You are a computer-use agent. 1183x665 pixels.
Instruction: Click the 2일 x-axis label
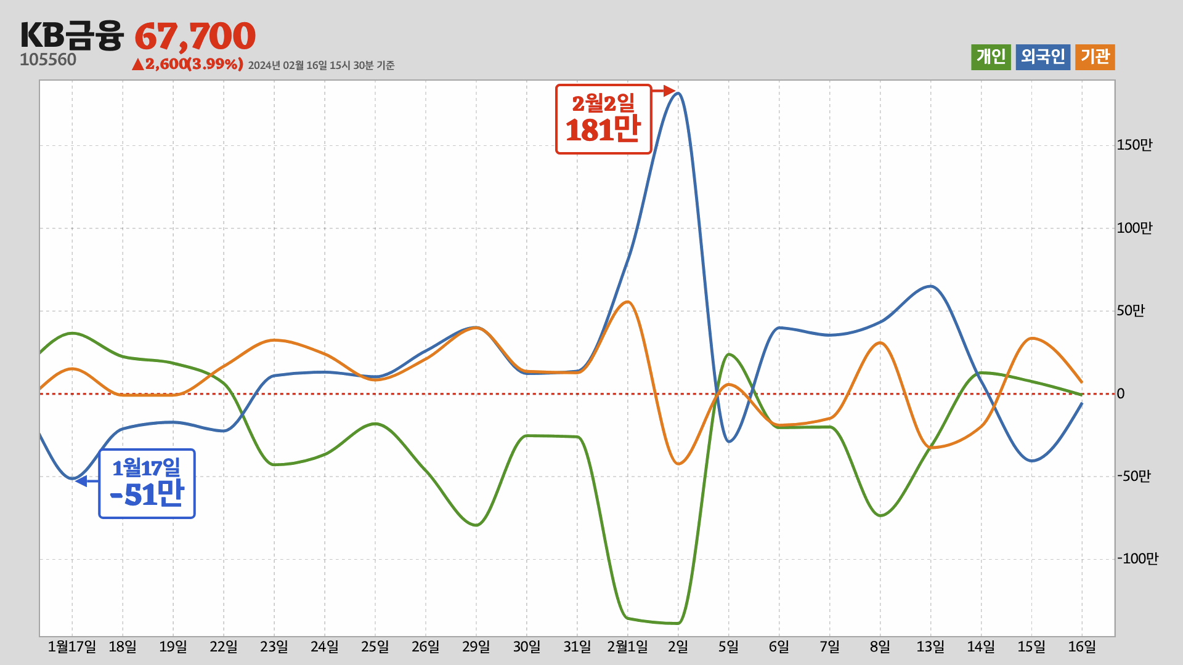678,647
